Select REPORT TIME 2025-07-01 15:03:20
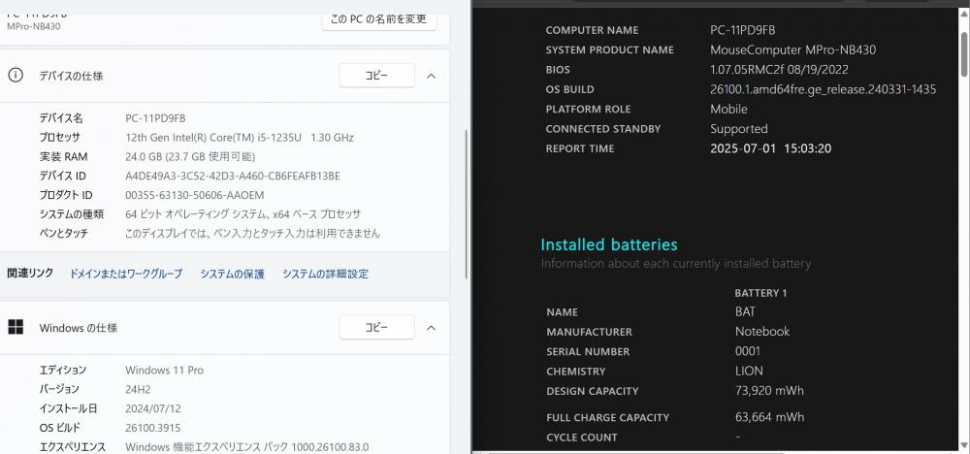The image size is (970, 454). 771,148
